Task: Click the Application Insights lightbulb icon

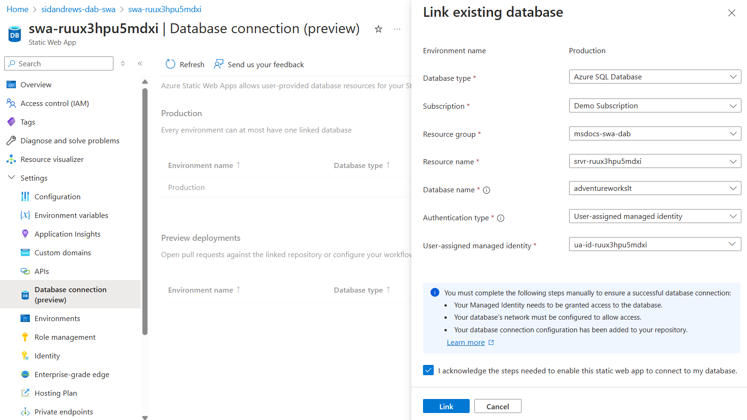Action: (x=25, y=234)
